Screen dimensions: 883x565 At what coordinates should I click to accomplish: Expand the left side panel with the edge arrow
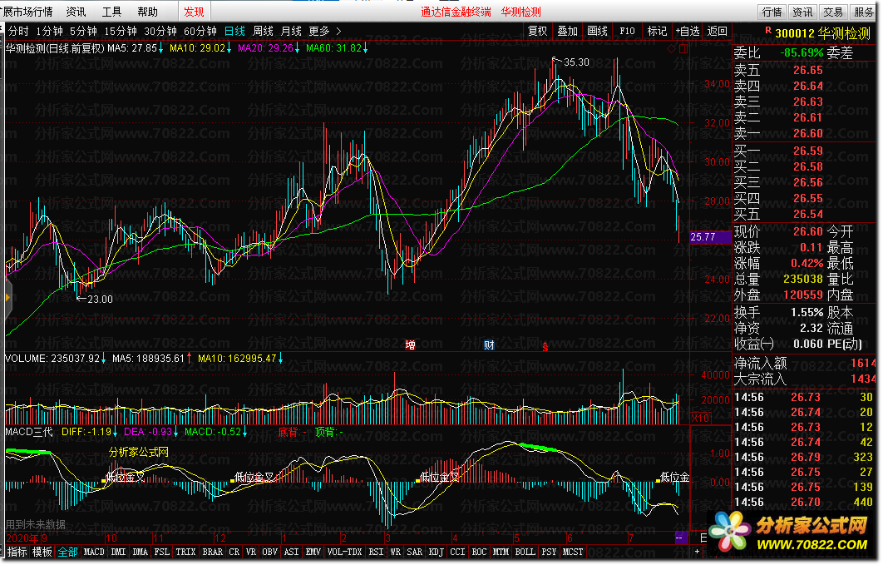tap(7, 297)
